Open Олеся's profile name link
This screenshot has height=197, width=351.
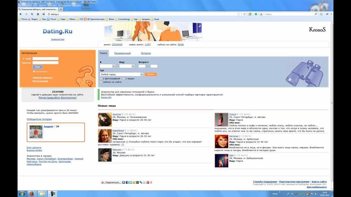[x=233, y=114]
